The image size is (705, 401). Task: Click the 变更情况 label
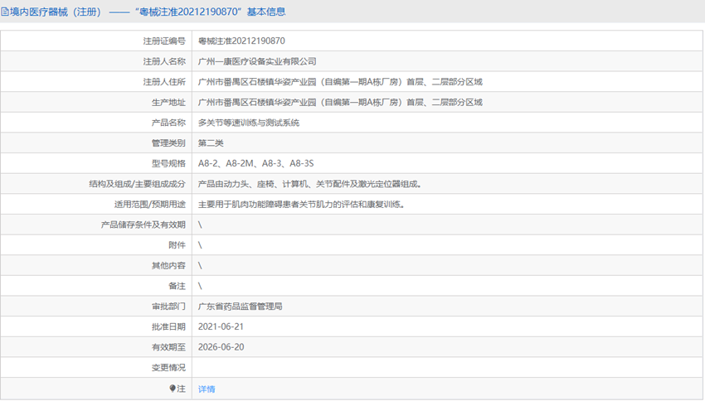168,368
